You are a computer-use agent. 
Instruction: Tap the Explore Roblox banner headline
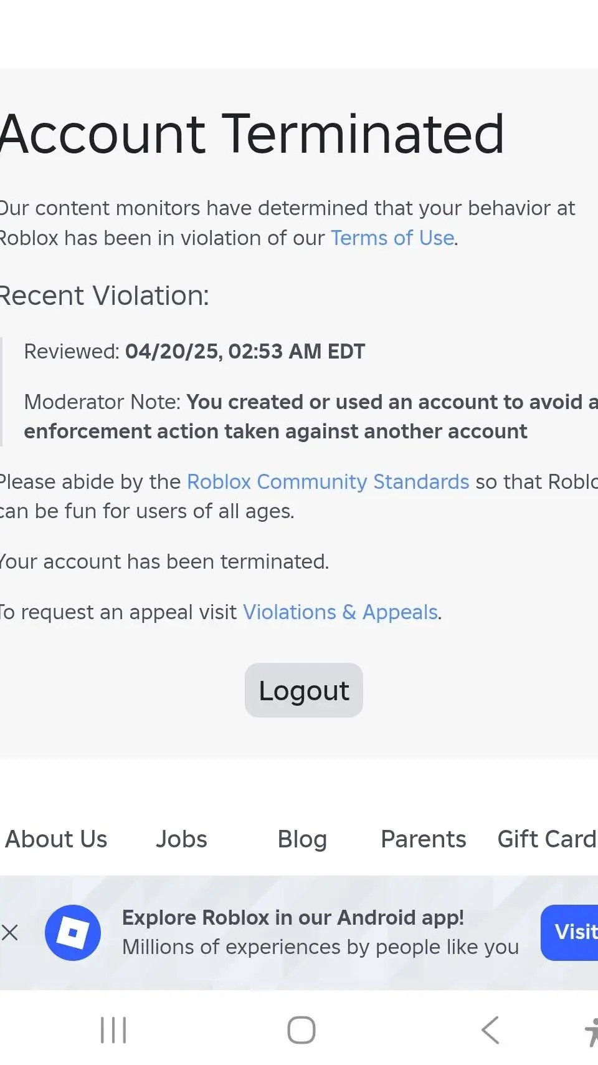click(293, 918)
